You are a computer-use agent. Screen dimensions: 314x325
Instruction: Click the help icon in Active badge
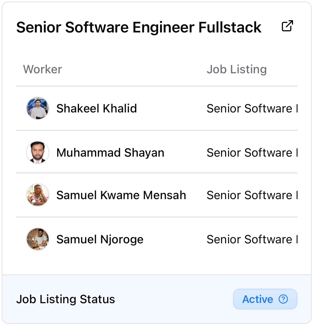pos(283,299)
